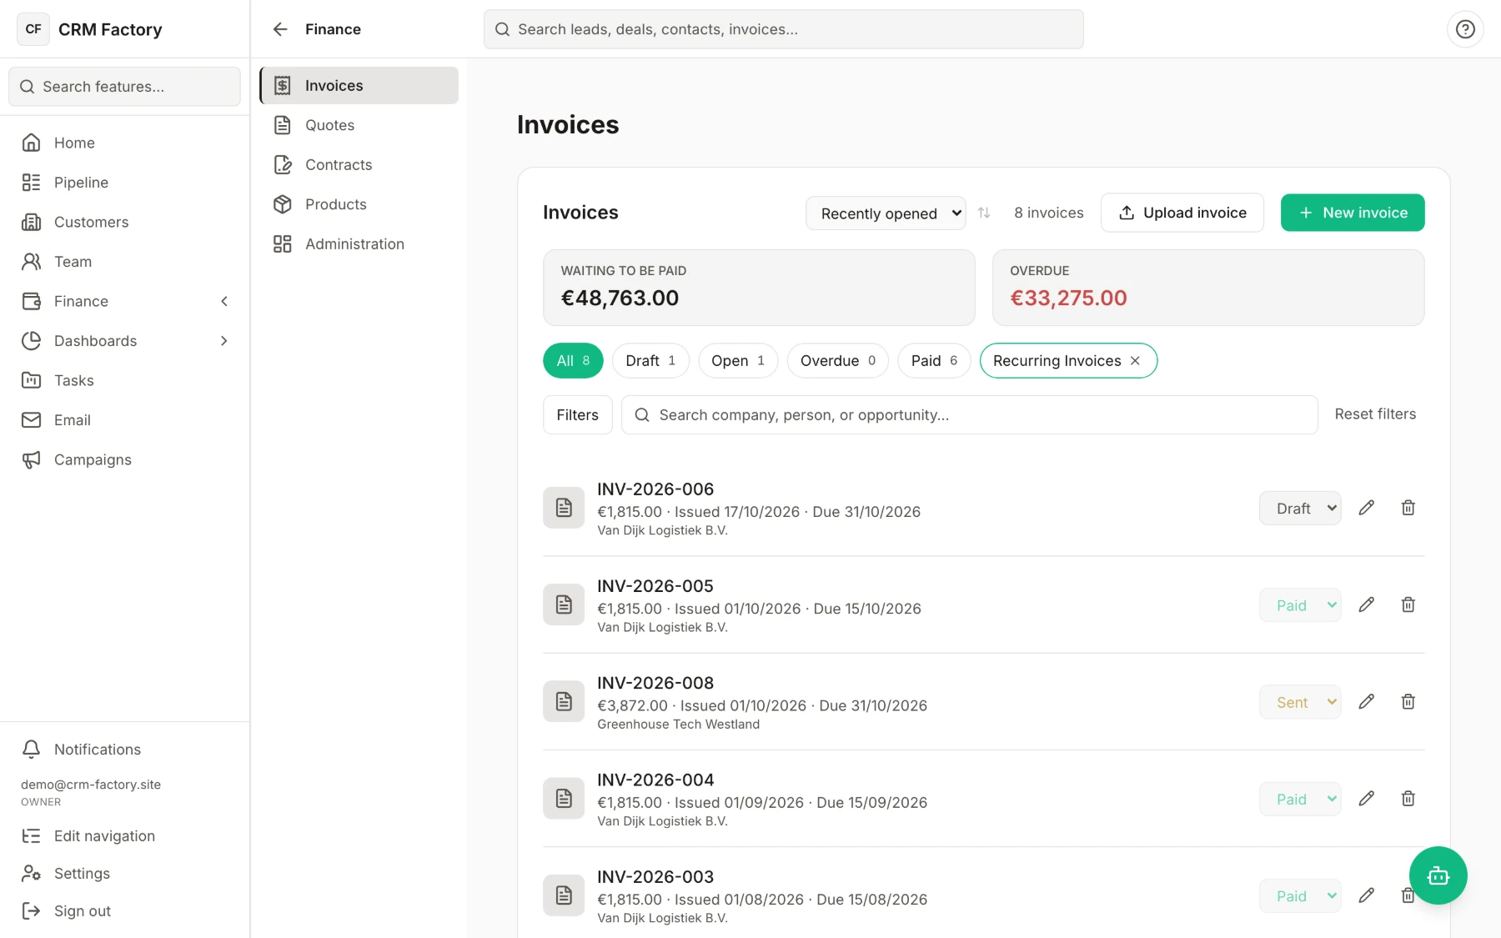
Task: Go back with the arrow beside Finance
Action: (x=280, y=29)
